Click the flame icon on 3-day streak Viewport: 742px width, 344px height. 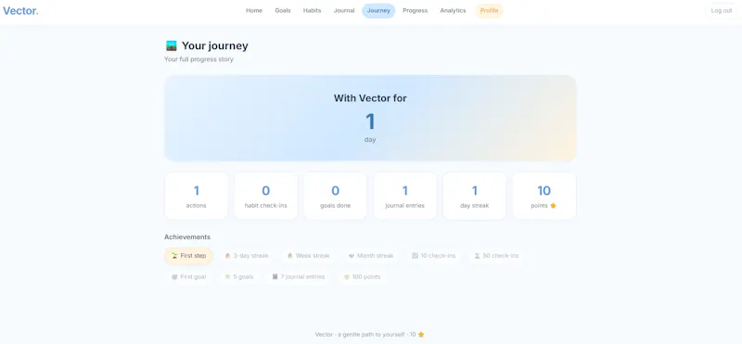[x=227, y=256]
